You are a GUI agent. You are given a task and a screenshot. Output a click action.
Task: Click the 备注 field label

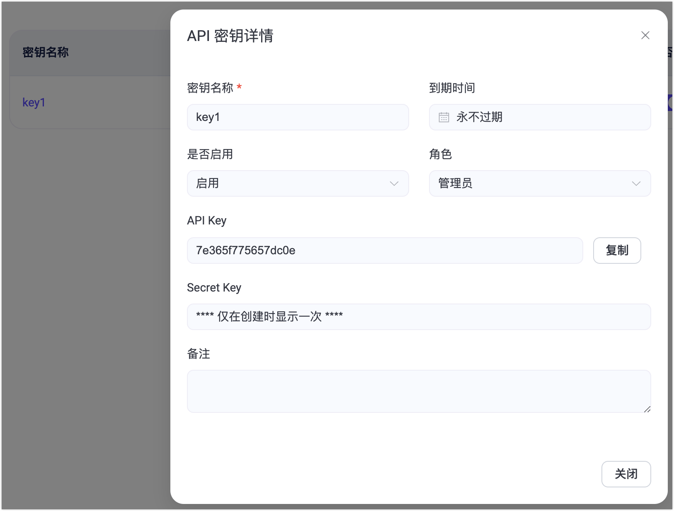click(x=199, y=354)
